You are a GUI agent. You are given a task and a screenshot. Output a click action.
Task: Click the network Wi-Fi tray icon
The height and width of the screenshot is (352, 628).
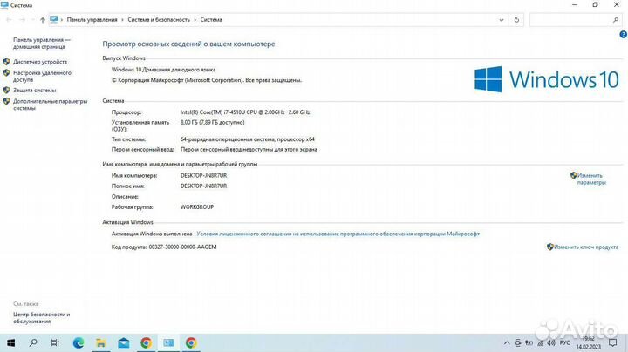click(x=540, y=342)
